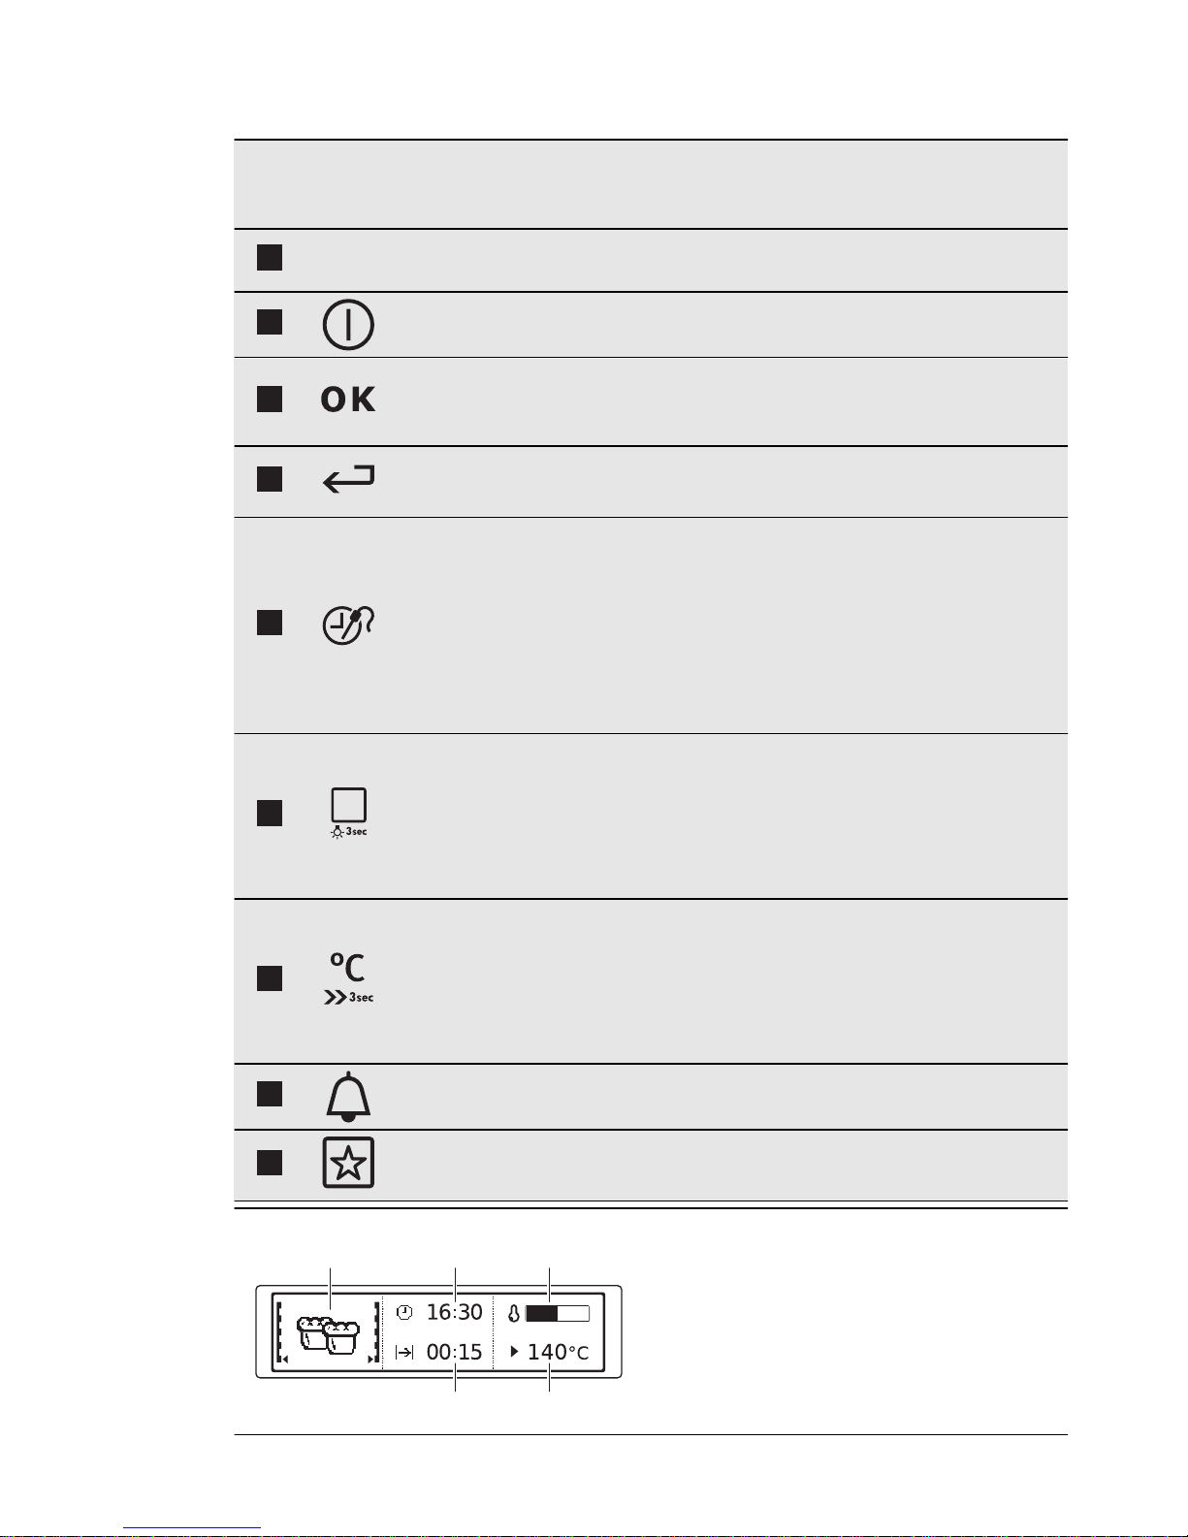Image resolution: width=1188 pixels, height=1537 pixels.
Task: Click the heat-up indicator progress bar
Action: (x=557, y=1314)
